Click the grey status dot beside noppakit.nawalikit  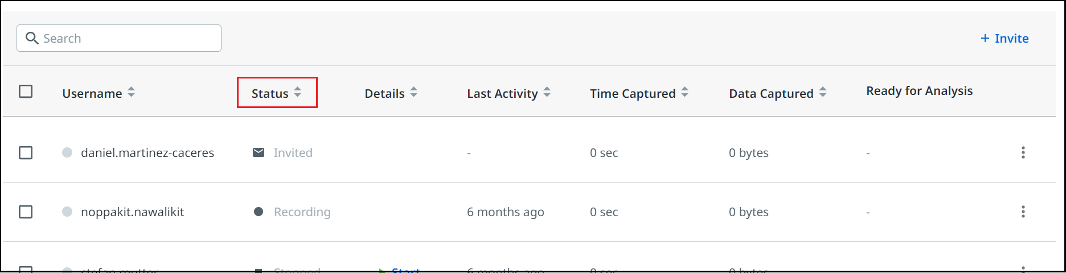click(x=67, y=212)
